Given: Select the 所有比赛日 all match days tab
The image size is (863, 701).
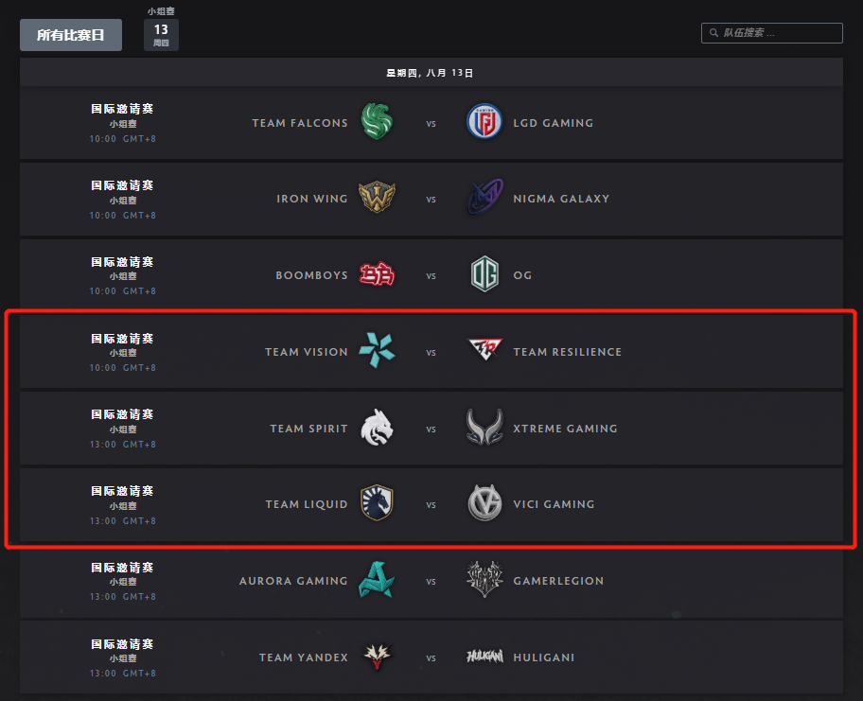Looking at the screenshot, I should point(71,35).
